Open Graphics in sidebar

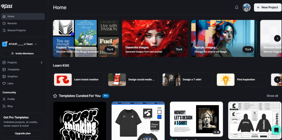tap(23, 76)
